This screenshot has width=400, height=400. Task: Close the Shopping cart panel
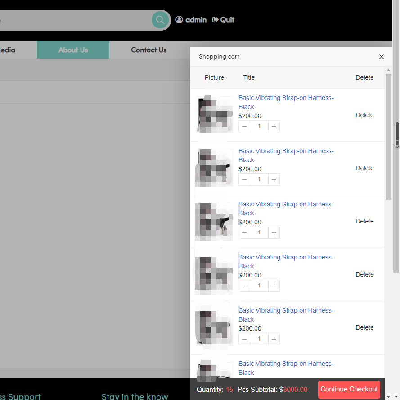[382, 57]
